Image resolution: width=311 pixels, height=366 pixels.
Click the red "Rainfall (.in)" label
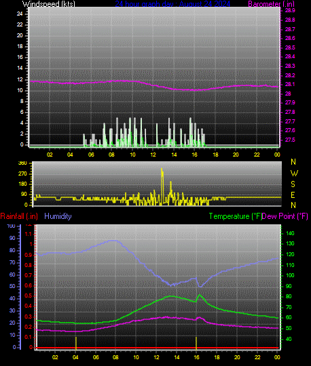tap(19, 216)
